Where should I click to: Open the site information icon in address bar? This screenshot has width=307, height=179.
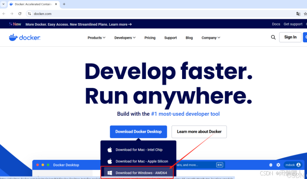click(29, 14)
